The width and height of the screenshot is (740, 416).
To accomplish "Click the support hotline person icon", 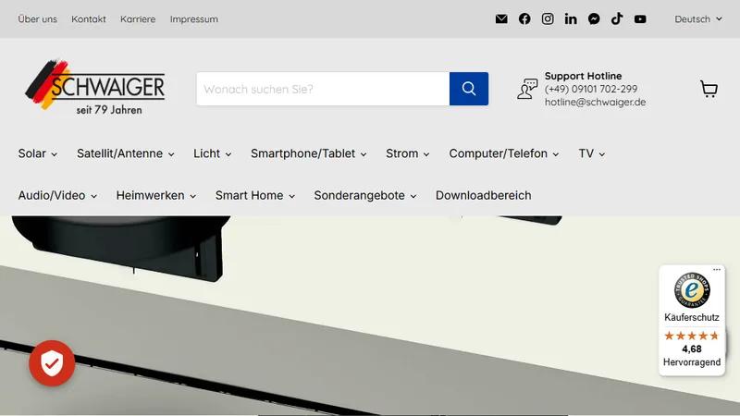I will (x=527, y=89).
